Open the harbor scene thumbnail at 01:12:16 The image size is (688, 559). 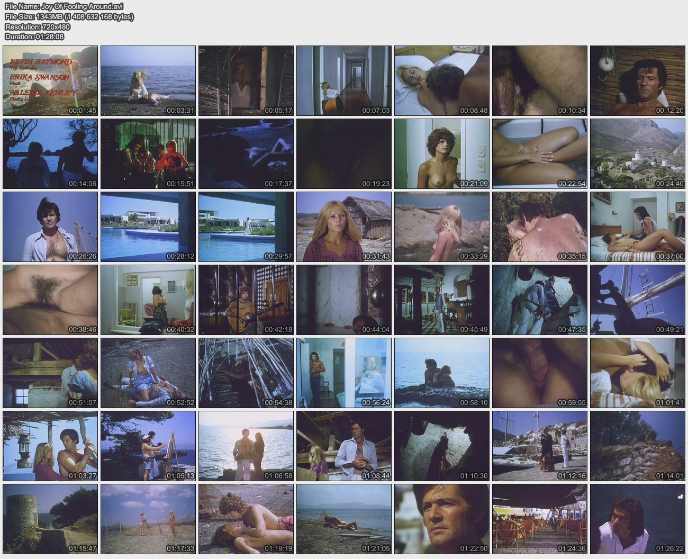(539, 446)
